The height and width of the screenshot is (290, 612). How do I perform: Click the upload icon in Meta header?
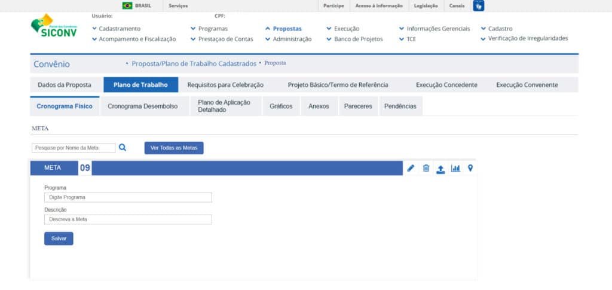440,169
